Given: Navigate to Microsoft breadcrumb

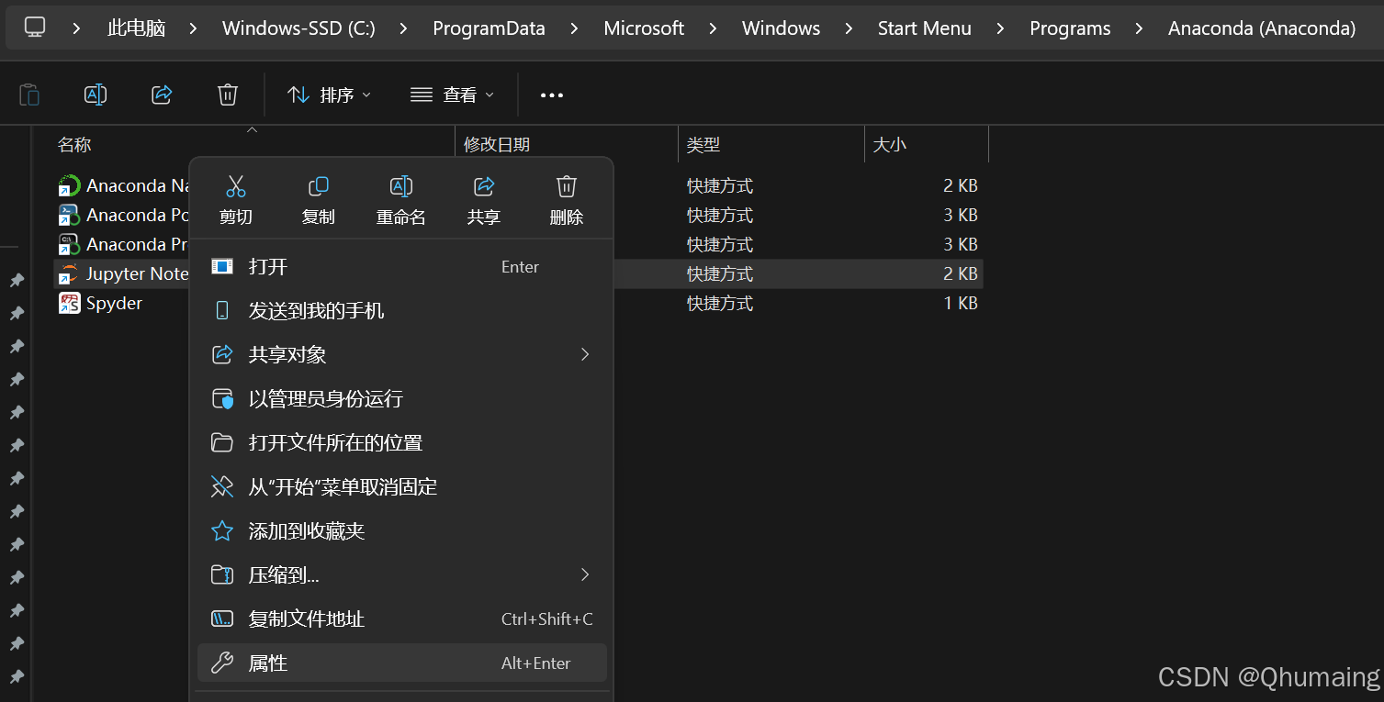Looking at the screenshot, I should tap(644, 28).
